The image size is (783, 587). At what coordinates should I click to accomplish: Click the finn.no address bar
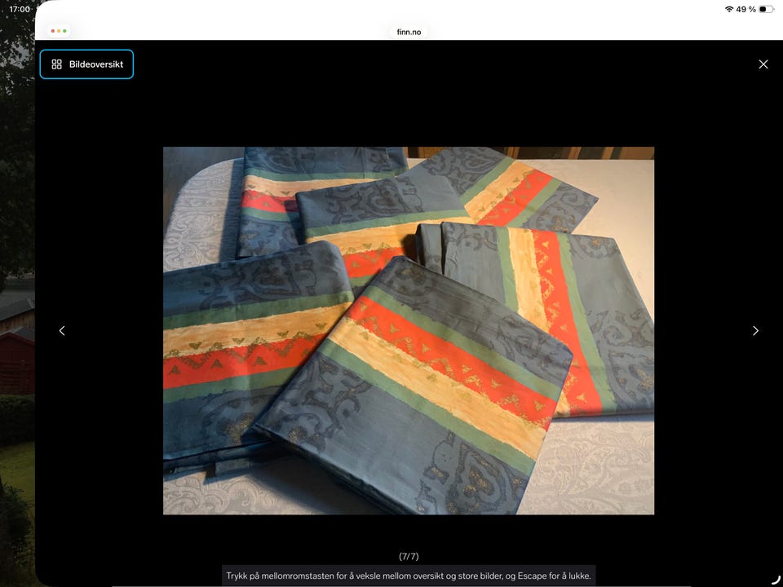(409, 32)
